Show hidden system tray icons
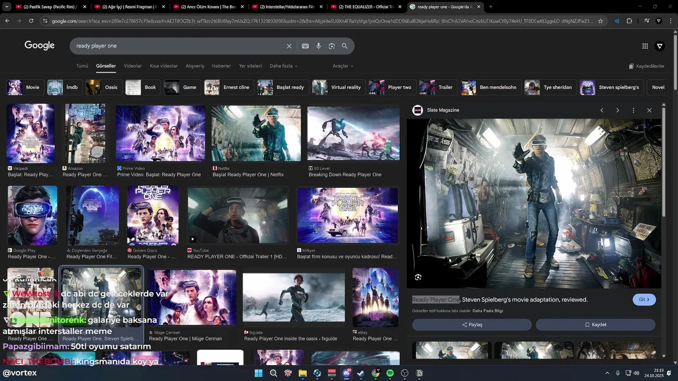The image size is (678, 381). tap(607, 373)
